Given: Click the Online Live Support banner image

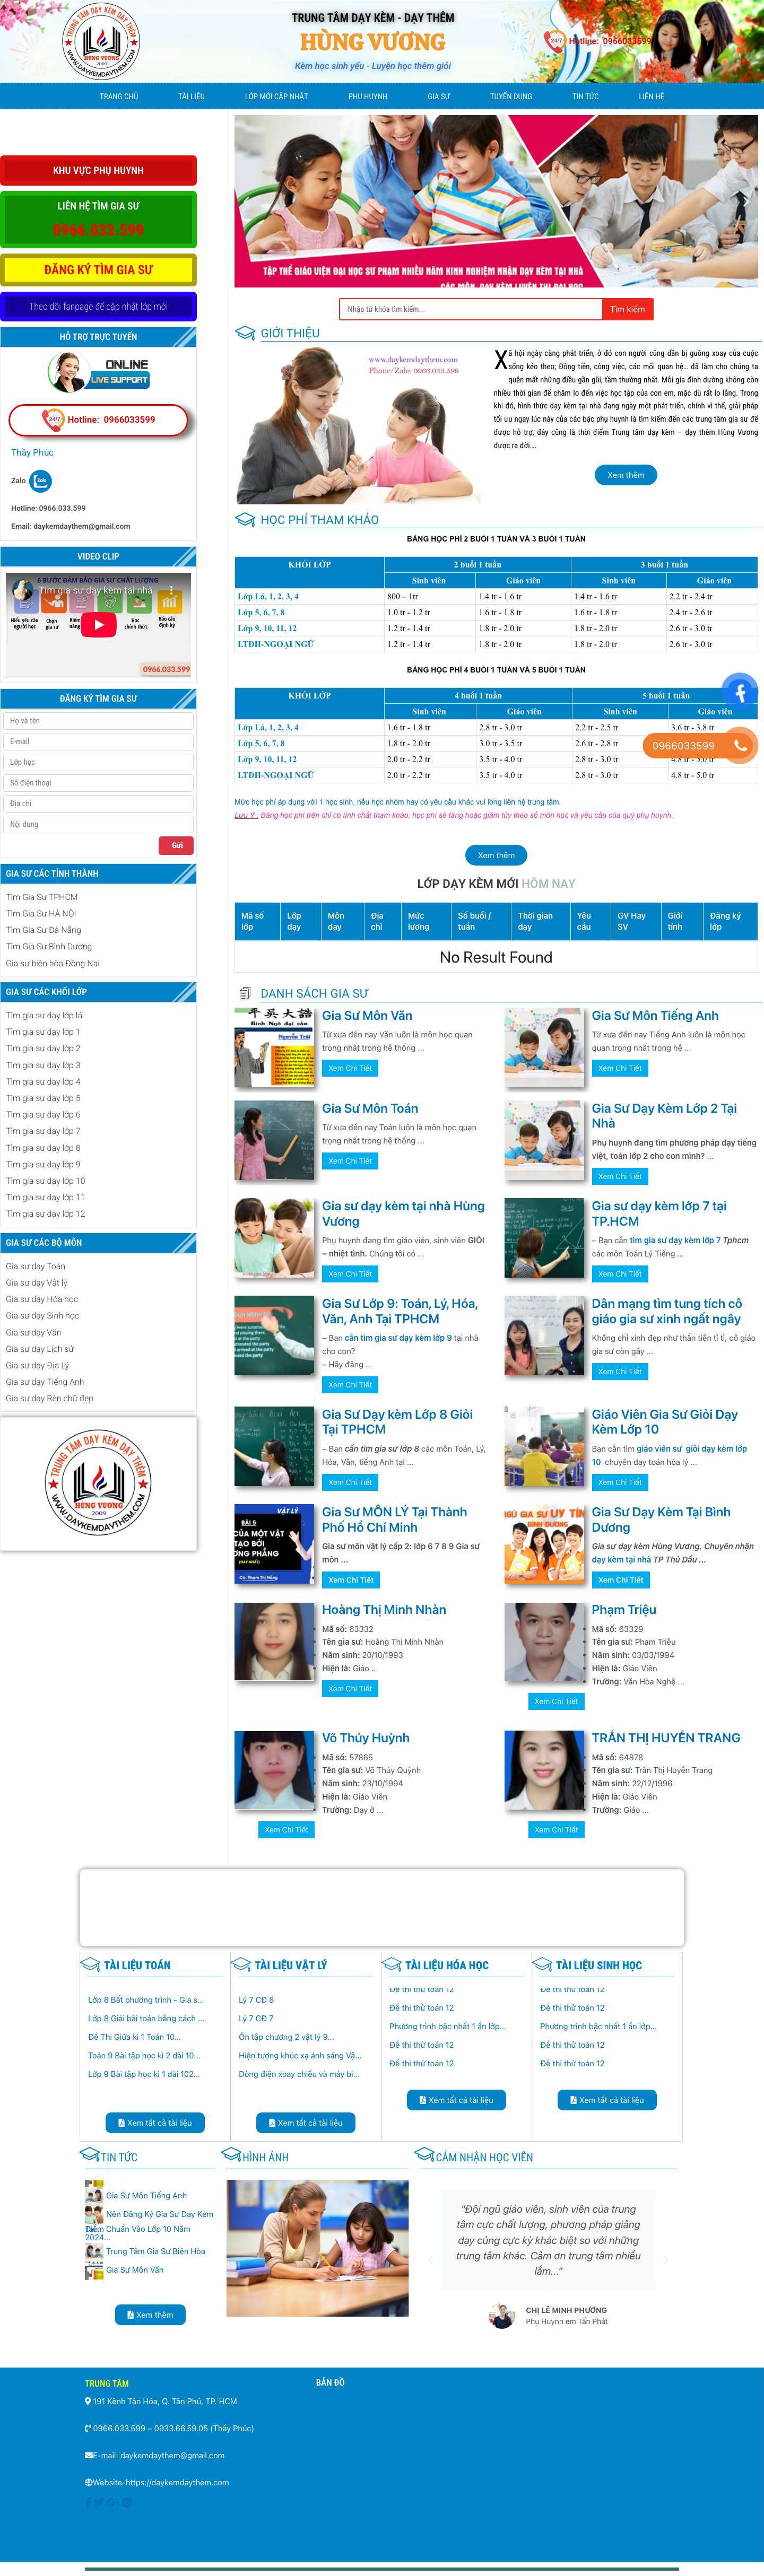Looking at the screenshot, I should pos(98,371).
